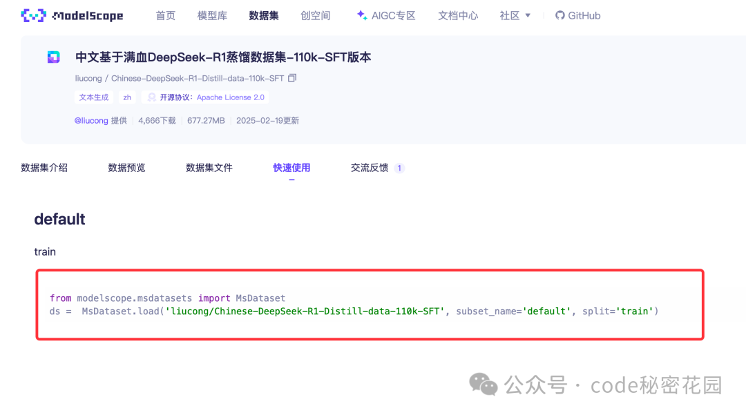Open the 数据集文件 tab
746x415 pixels.
209,168
